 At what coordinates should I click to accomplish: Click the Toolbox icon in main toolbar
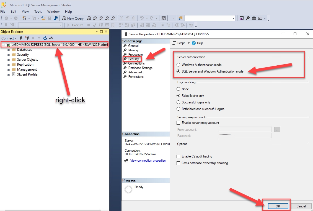point(254,18)
